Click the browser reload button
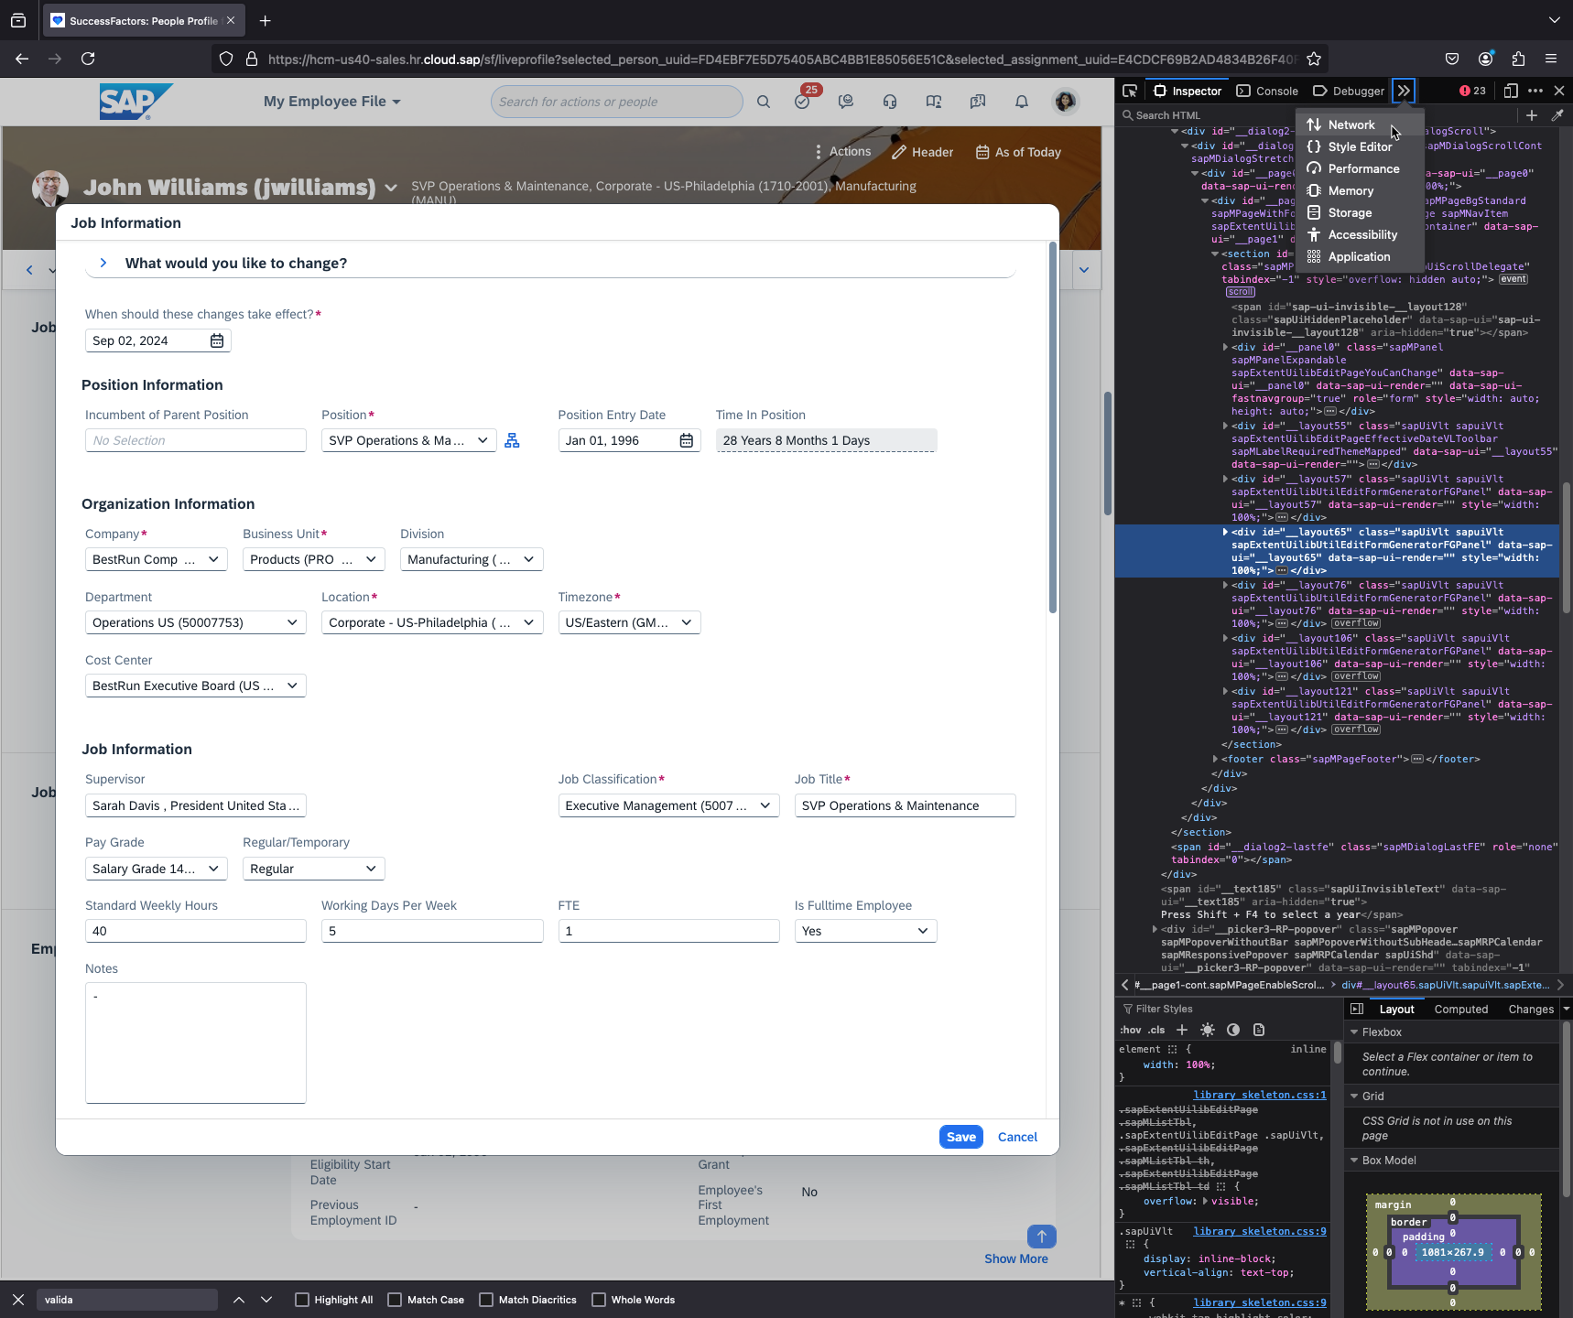 pyautogui.click(x=88, y=59)
